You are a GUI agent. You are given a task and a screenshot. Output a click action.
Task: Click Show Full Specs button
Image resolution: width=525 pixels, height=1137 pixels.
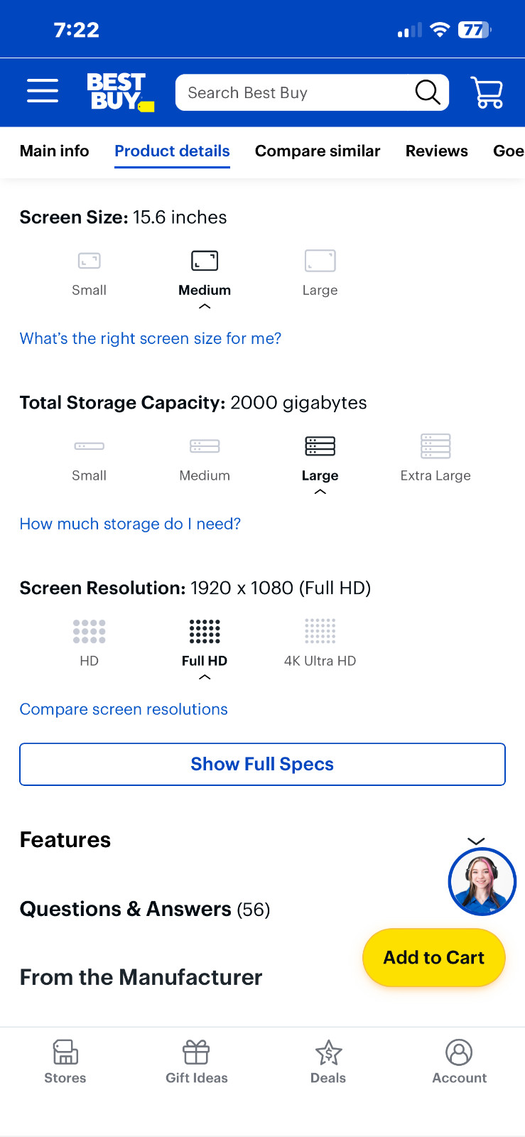(x=262, y=764)
